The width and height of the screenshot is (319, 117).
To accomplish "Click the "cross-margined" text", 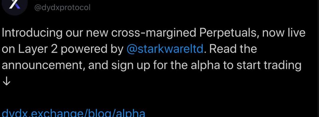I will point(154,34).
